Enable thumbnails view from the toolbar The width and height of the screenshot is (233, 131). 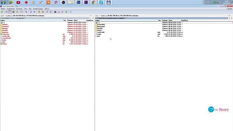(13, 12)
